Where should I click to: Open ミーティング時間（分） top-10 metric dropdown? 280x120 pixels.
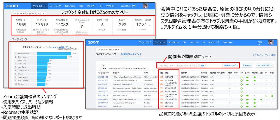point(60,47)
